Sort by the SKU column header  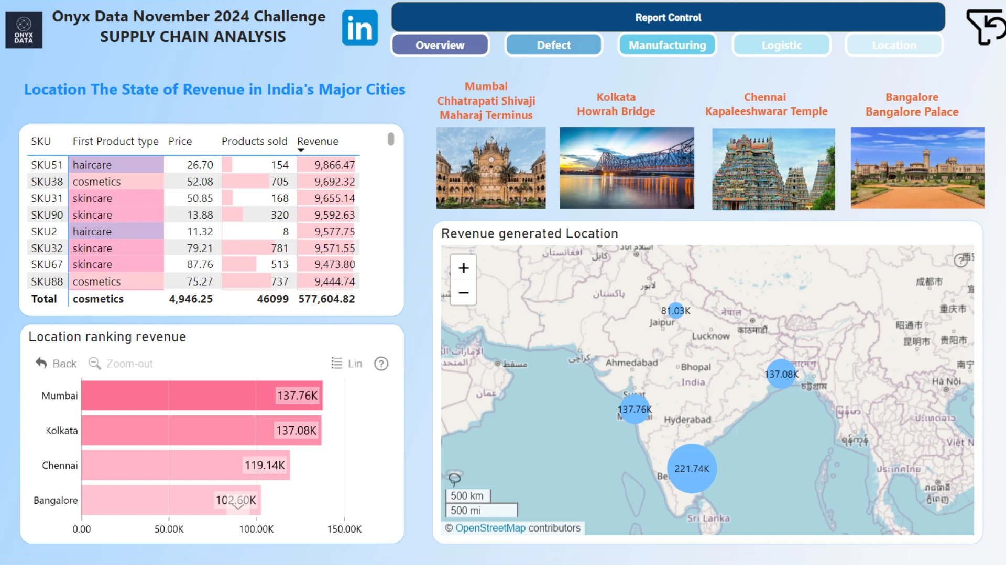[41, 141]
